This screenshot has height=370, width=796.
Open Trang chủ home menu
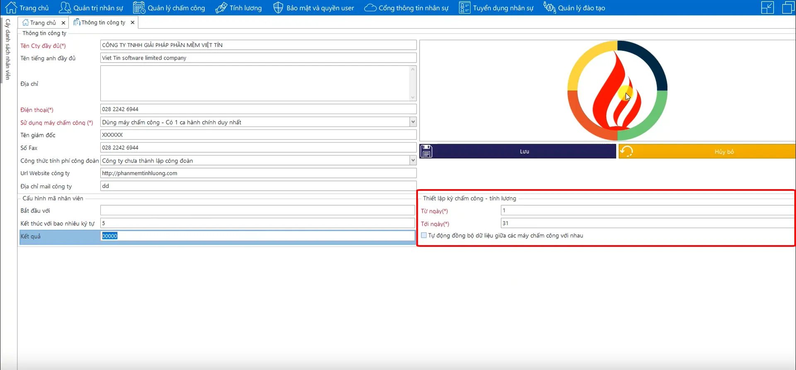pos(27,8)
